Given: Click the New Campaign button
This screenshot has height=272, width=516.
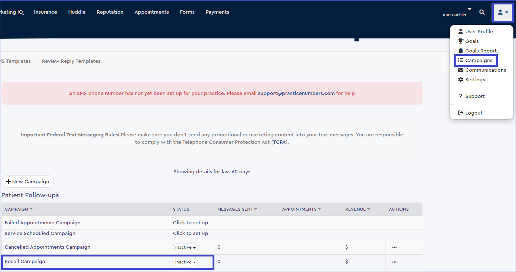Looking at the screenshot, I should click(x=28, y=181).
